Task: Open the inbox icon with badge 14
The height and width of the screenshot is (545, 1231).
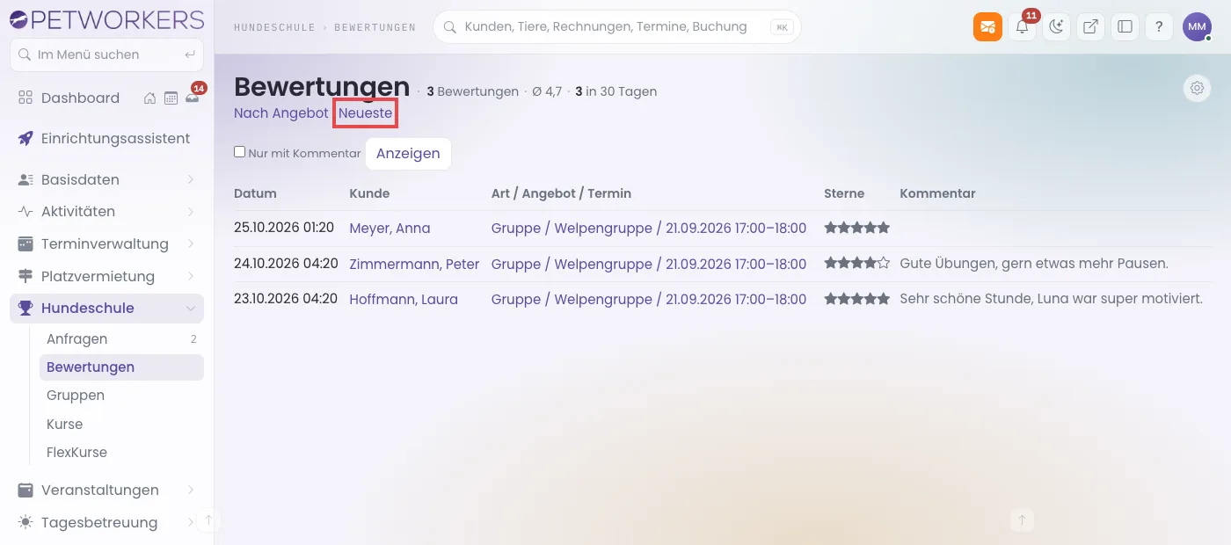Action: 192,97
